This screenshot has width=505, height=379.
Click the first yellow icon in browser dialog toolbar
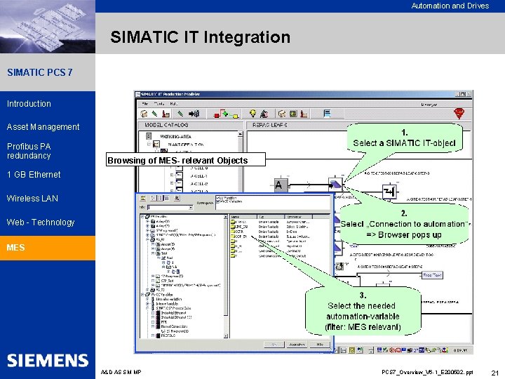(x=143, y=198)
